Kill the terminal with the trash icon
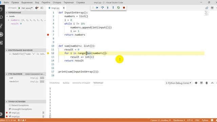The height and width of the screenshot is (122, 217). coord(206,83)
